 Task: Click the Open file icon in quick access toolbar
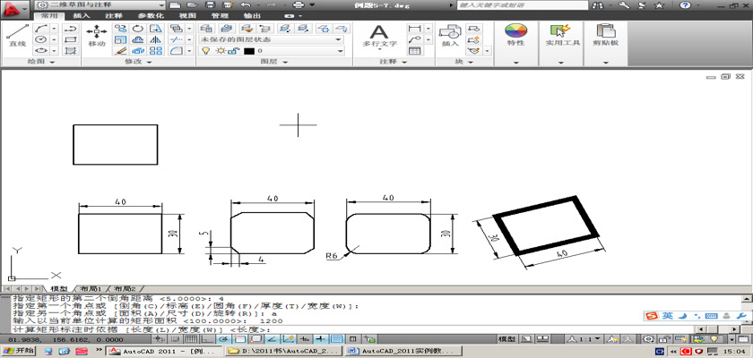point(192,5)
